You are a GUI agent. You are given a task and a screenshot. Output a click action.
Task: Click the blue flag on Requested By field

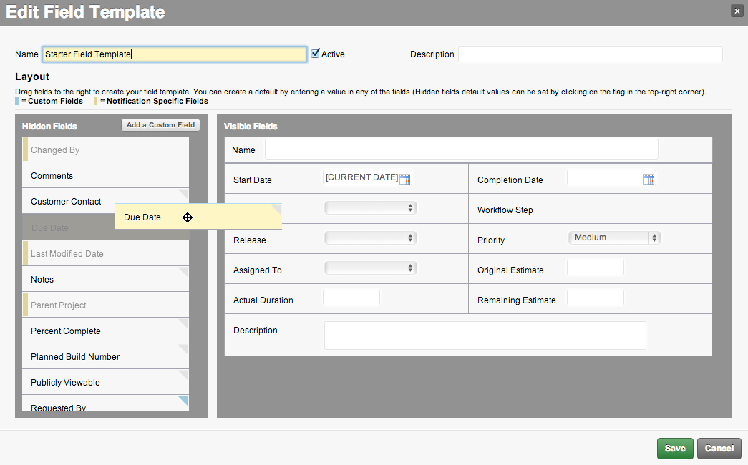pos(183,401)
